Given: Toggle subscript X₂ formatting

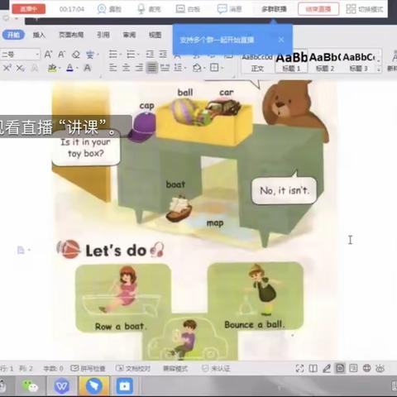Looking at the screenshot, I should tap(20, 68).
